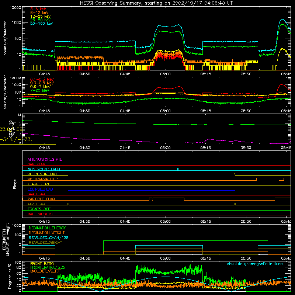Select the '6-12 keV' legend label
295x295 pixels.
[x=39, y=13]
